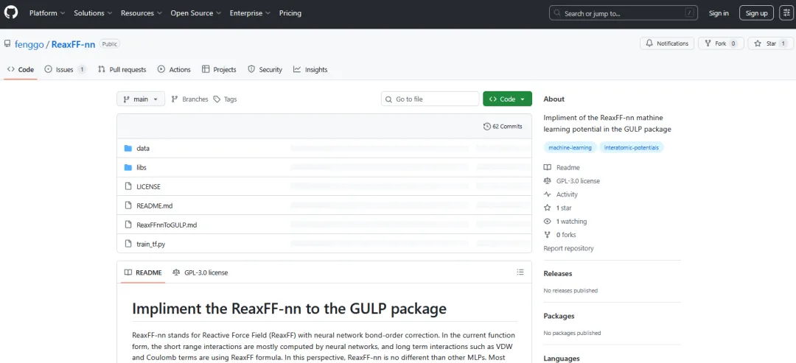The image size is (796, 363).
Task: Open README.md file name
Action: click(155, 205)
